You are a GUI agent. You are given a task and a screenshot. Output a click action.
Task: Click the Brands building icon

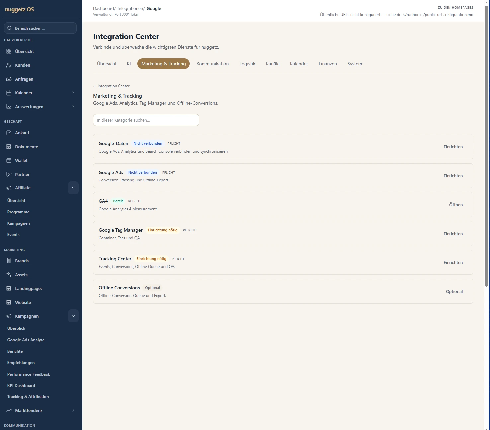[x=9, y=261]
